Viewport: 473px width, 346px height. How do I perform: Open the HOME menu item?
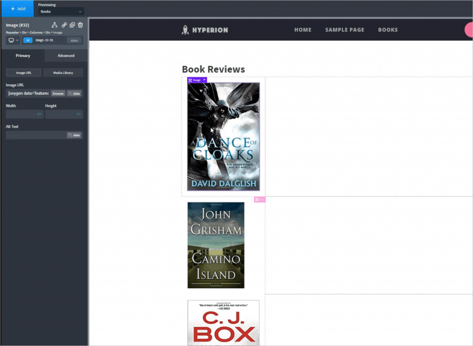click(x=303, y=30)
